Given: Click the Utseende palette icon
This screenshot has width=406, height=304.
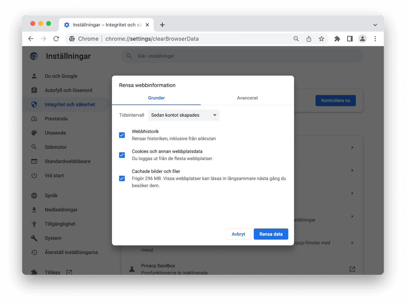Looking at the screenshot, I should 34,133.
